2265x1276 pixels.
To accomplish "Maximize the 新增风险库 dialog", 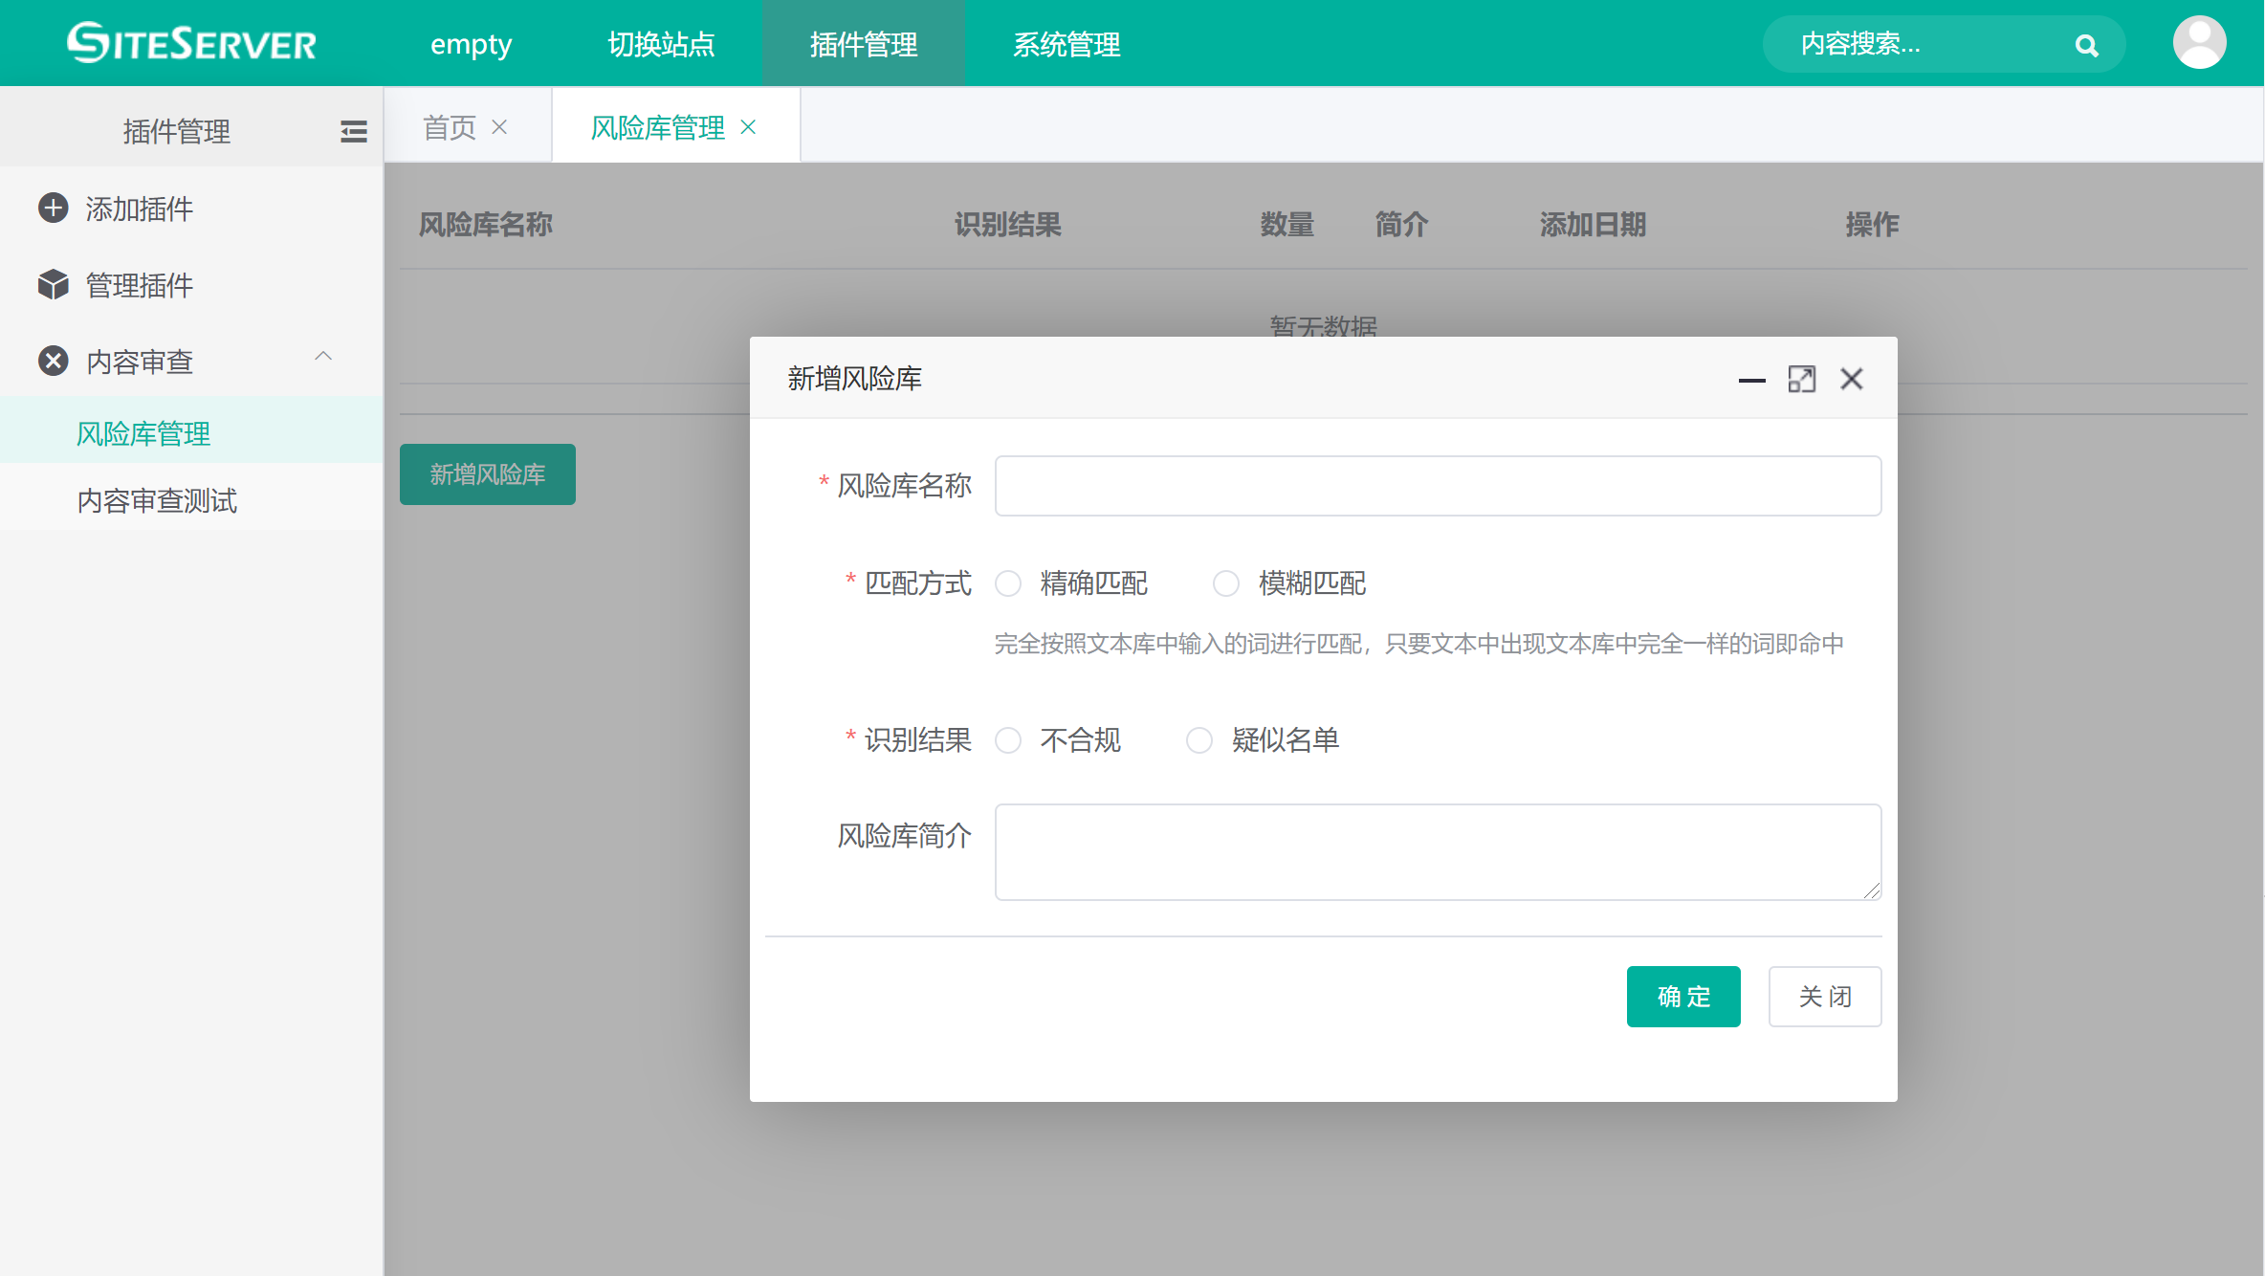I will click(1801, 380).
